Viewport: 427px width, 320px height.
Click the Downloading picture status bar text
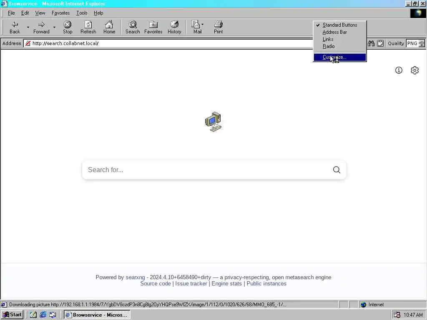pos(148,305)
